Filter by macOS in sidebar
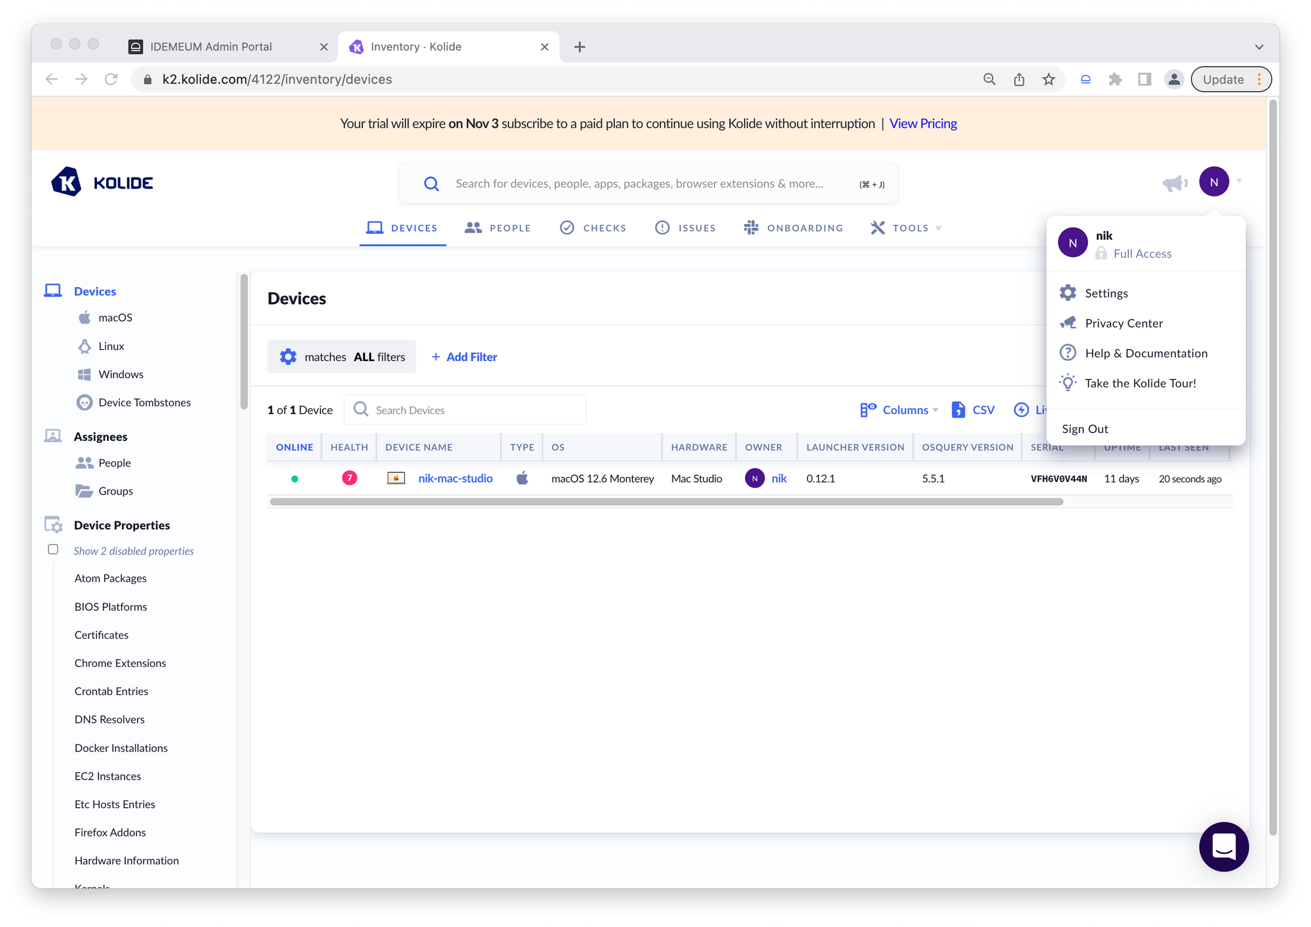The height and width of the screenshot is (927, 1311). coord(115,317)
